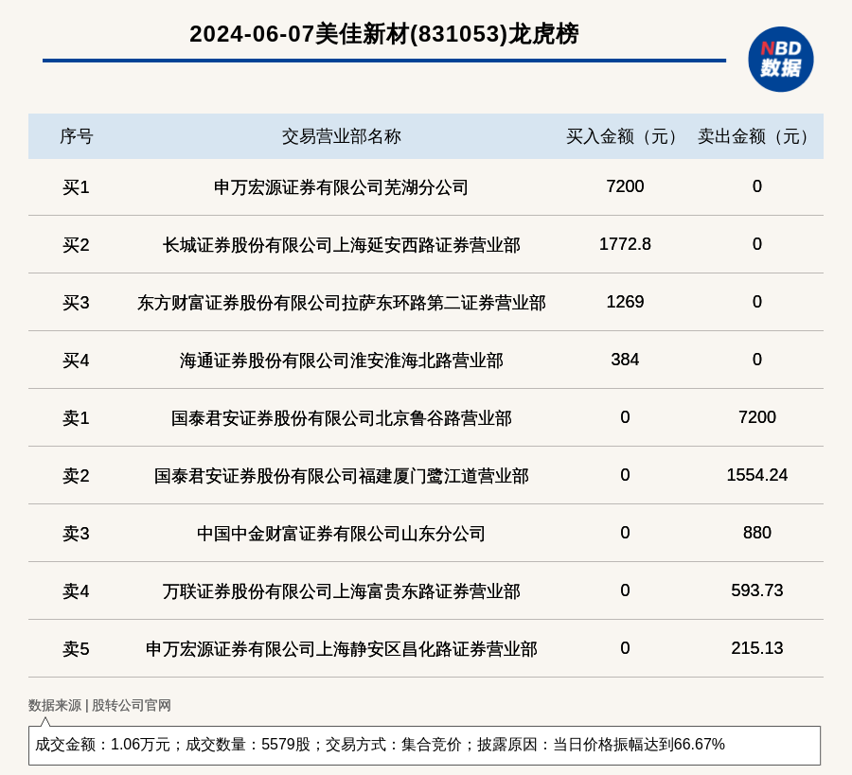Click the buy amount 0 in 卖4 row
852x775 pixels.
(625, 590)
